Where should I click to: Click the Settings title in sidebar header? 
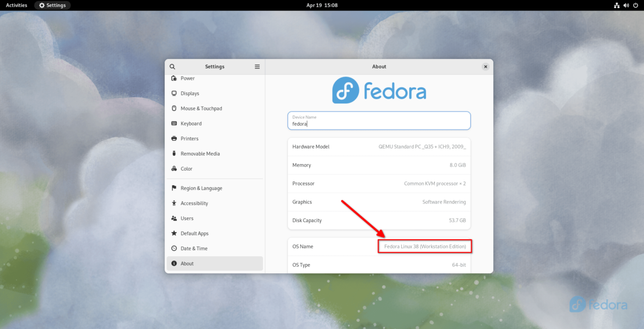click(x=215, y=67)
